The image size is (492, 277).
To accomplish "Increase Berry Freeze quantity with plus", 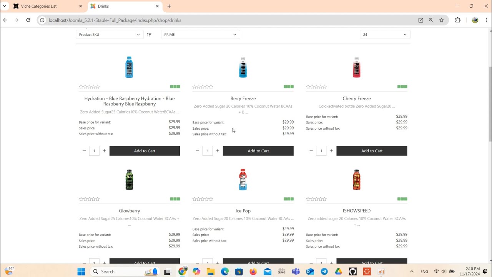I will (x=218, y=151).
